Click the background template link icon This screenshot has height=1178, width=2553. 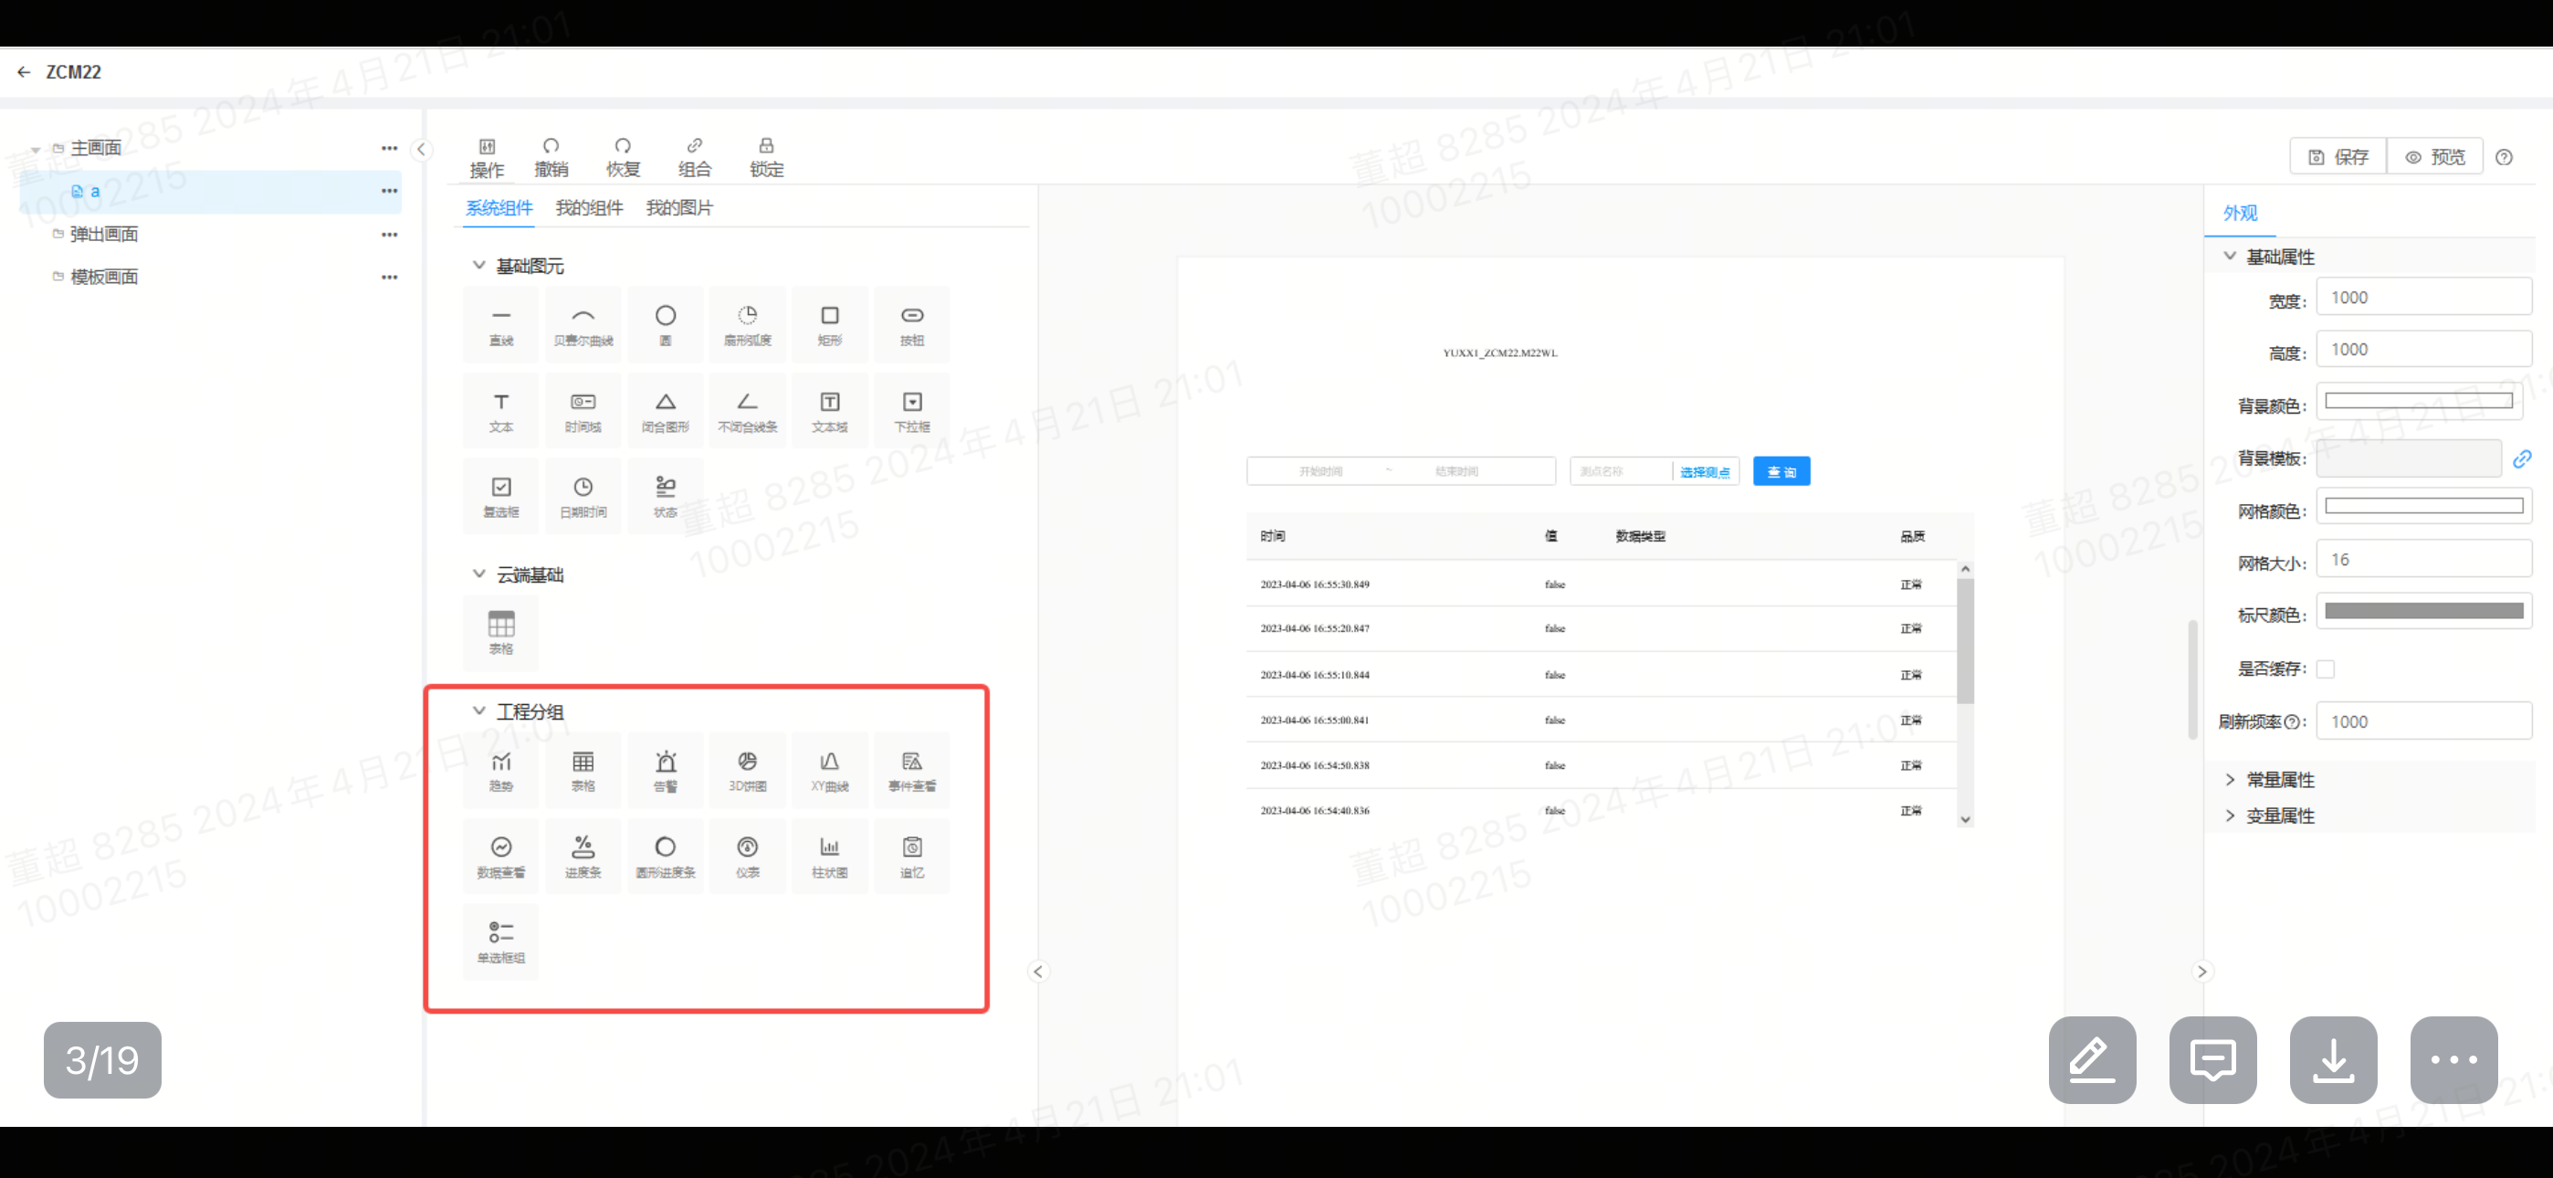pyautogui.click(x=2522, y=458)
